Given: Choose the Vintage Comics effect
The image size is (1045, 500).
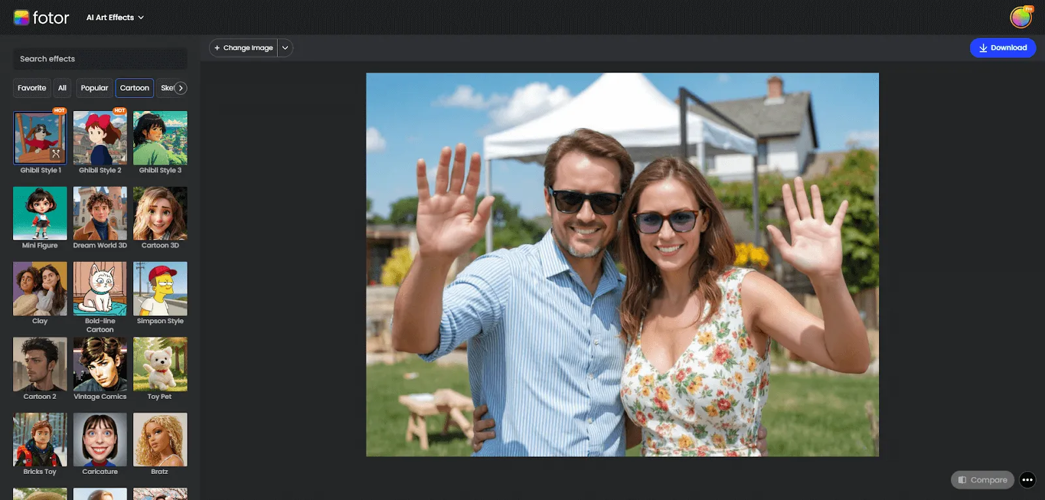Looking at the screenshot, I should 100,364.
